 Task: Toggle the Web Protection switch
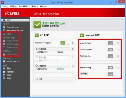tap(111, 50)
